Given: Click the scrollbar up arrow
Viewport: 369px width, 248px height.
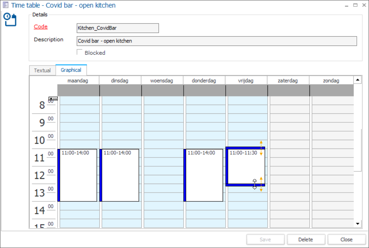Looking at the screenshot, I should tap(357, 79).
